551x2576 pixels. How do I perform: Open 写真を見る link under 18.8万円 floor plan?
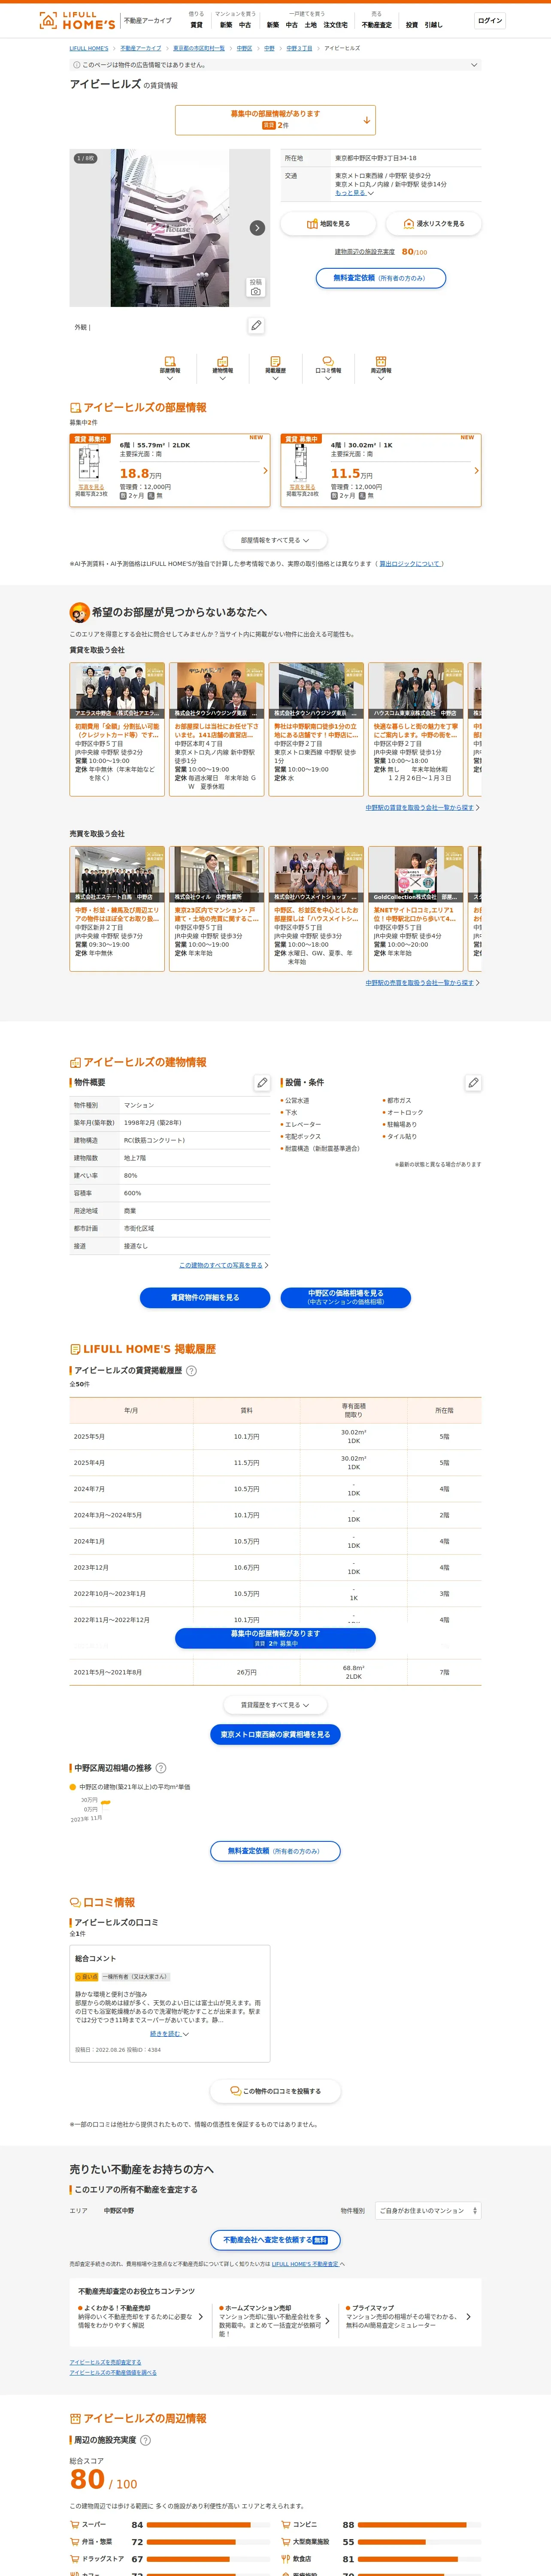[x=91, y=487]
